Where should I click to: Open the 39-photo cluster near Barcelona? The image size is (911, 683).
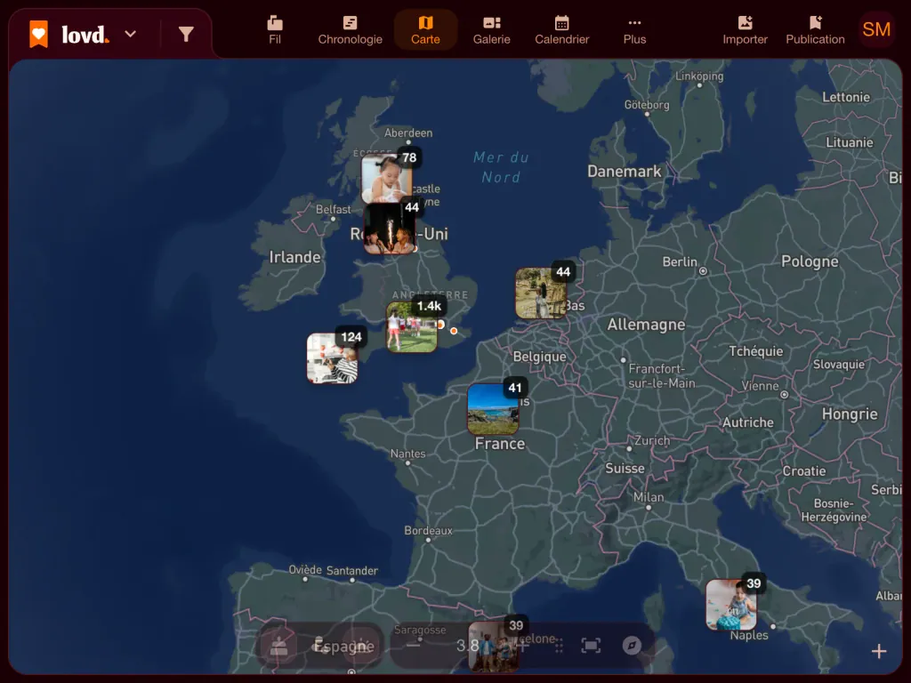tap(495, 647)
